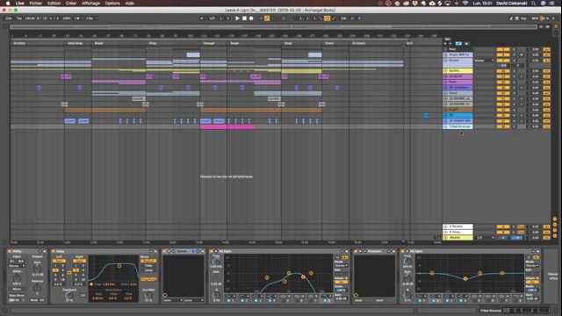Open the Drums track output Master dropdown
This screenshot has height=316, width=562.
point(484,61)
